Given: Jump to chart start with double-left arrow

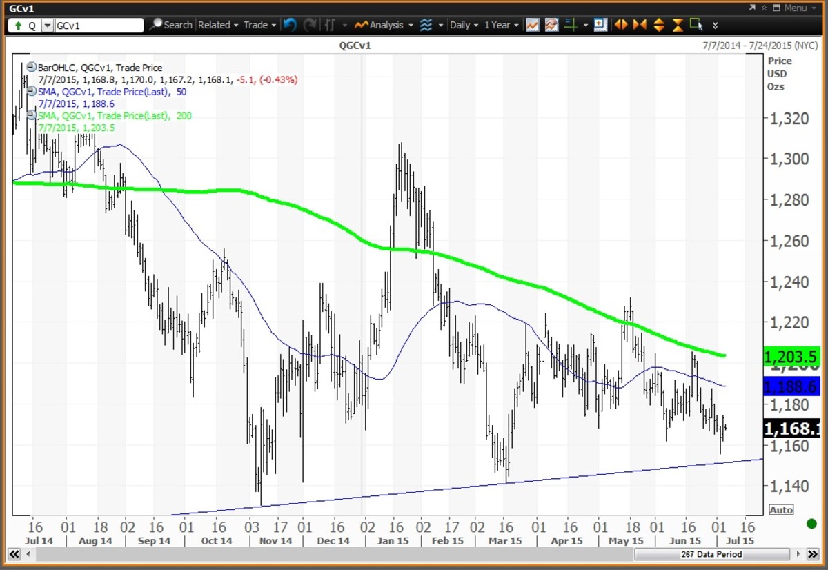Looking at the screenshot, I should [x=13, y=554].
